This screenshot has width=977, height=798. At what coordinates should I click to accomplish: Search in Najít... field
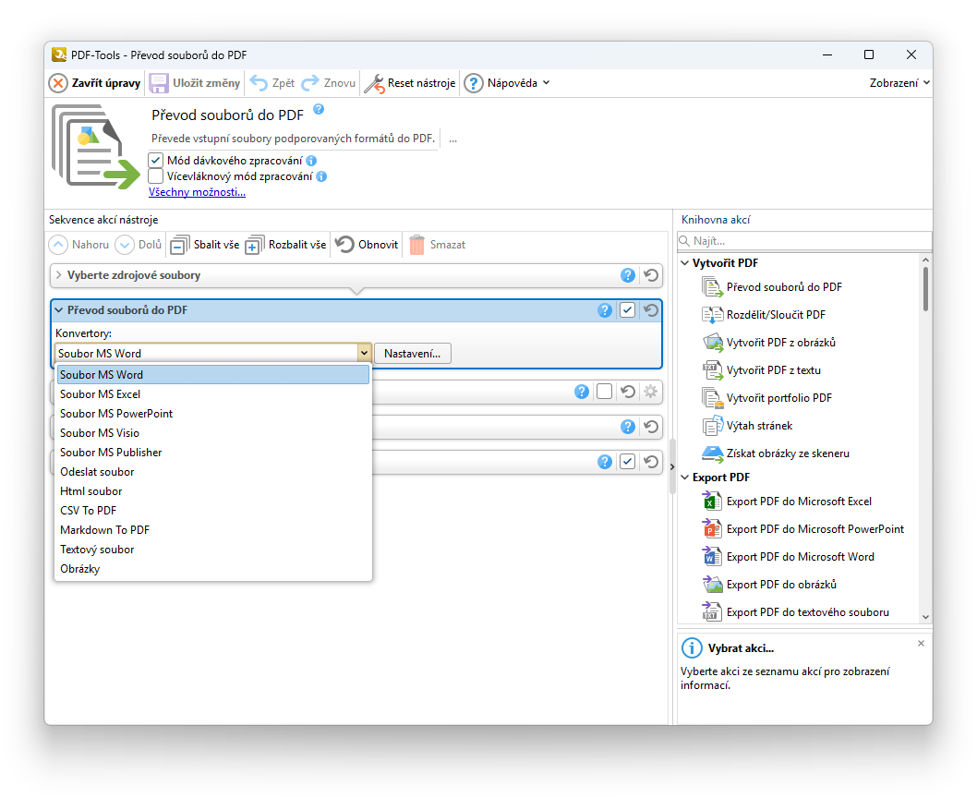pyautogui.click(x=804, y=241)
